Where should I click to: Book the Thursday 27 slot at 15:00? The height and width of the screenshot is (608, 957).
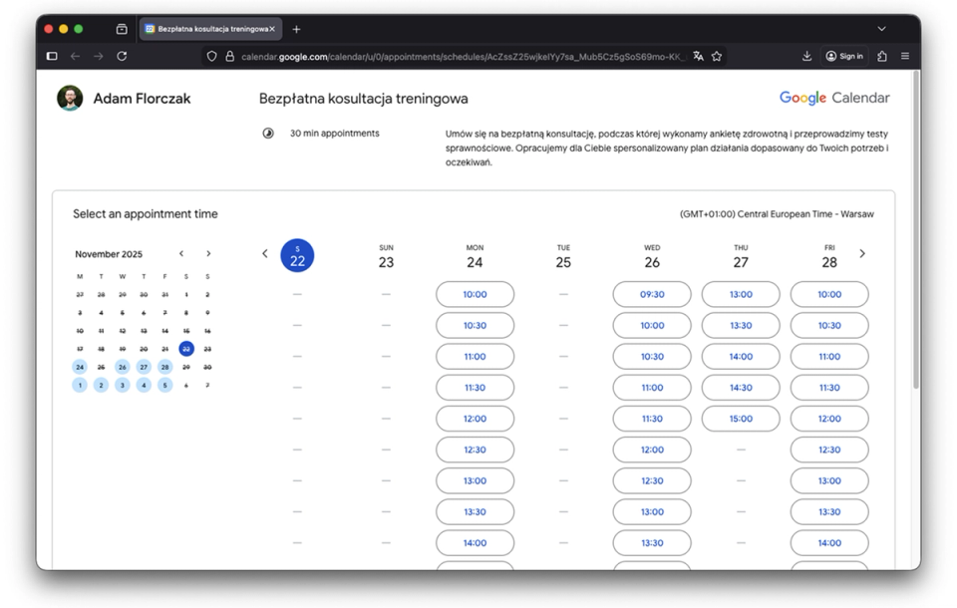pos(741,419)
